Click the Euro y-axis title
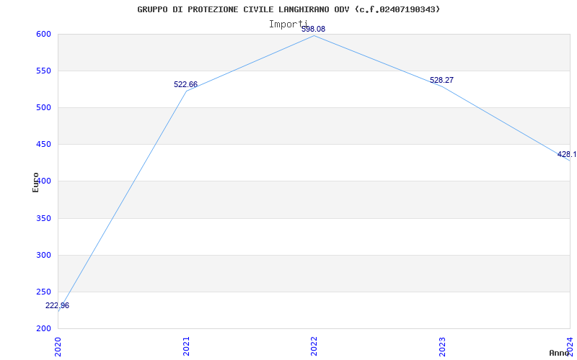 [x=35, y=183]
